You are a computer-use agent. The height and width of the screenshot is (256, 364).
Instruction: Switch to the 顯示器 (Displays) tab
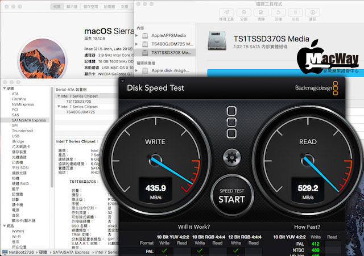pos(72,6)
